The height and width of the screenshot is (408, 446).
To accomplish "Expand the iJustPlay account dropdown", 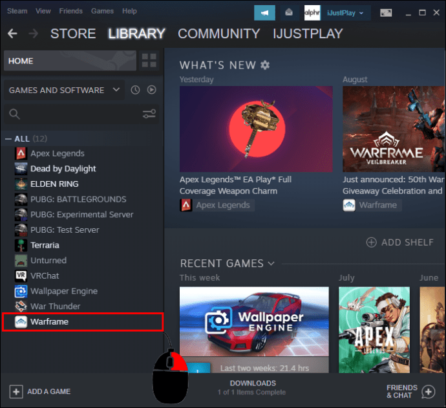I will pos(345,13).
